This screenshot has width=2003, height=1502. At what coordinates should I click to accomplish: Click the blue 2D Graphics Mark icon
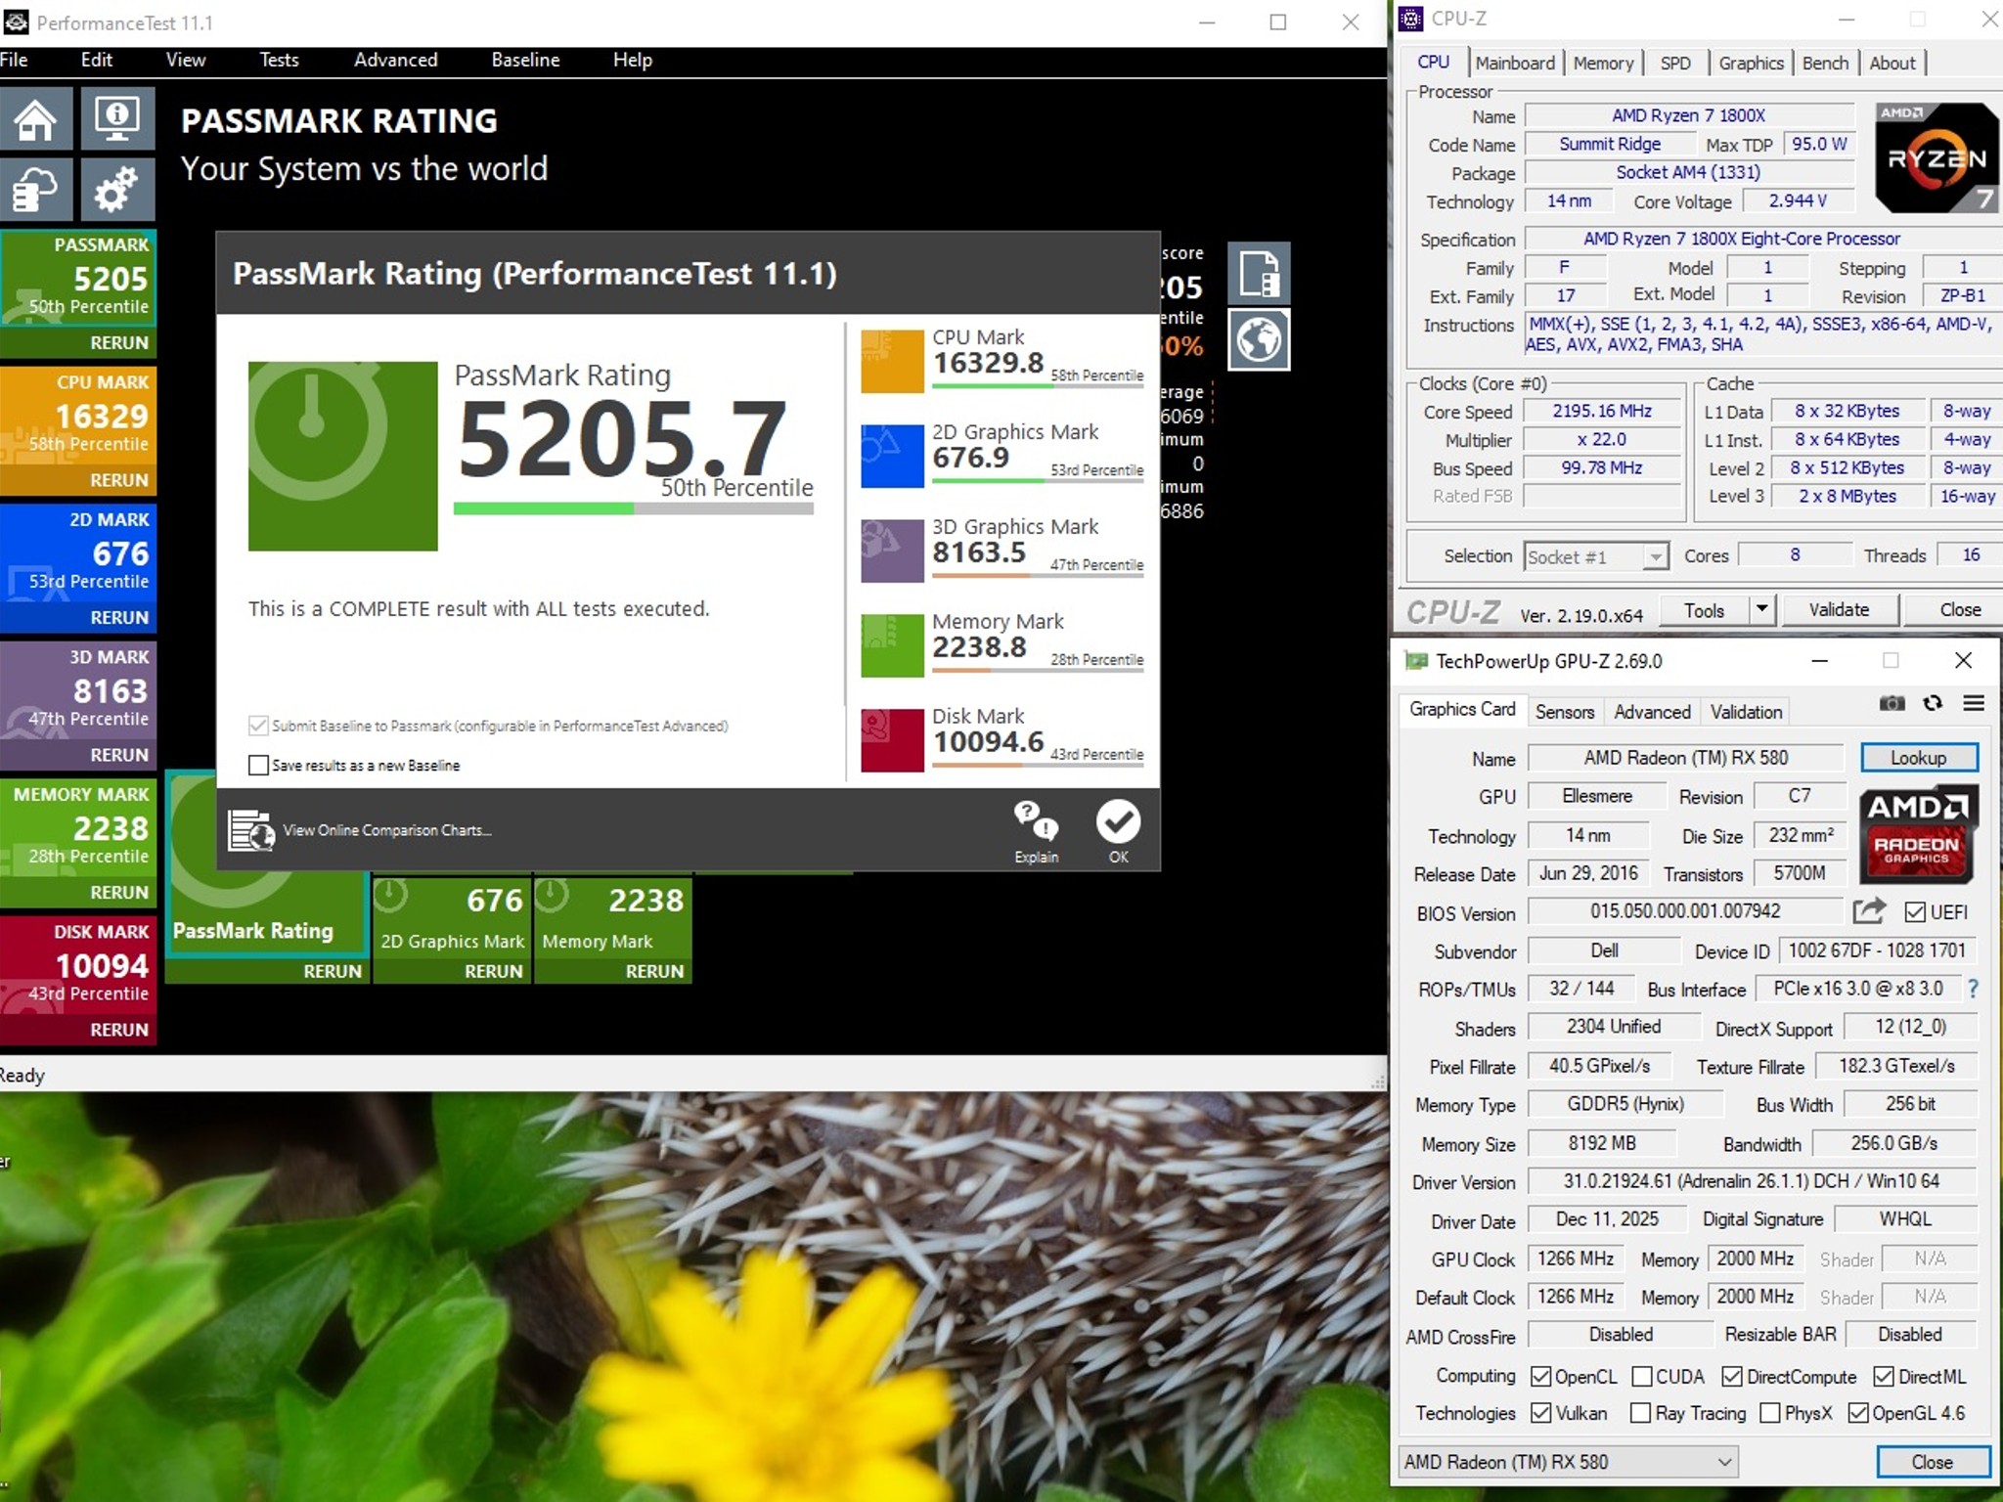click(892, 456)
